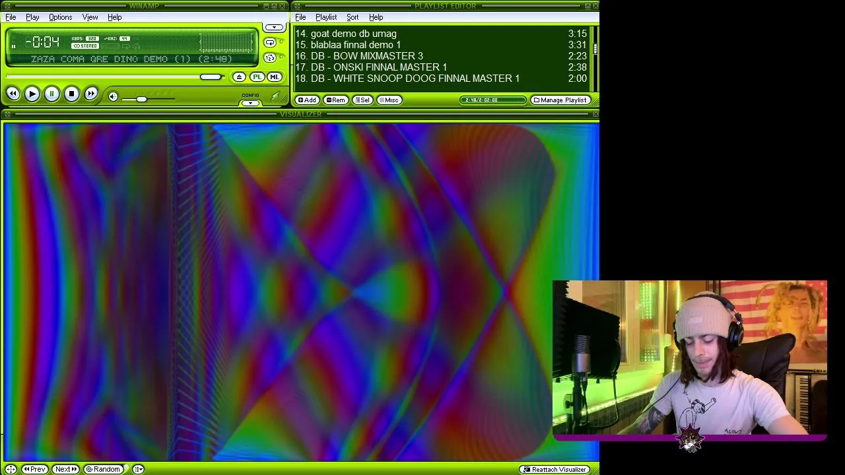Open the Playlist menu
845x475 pixels.
(326, 17)
